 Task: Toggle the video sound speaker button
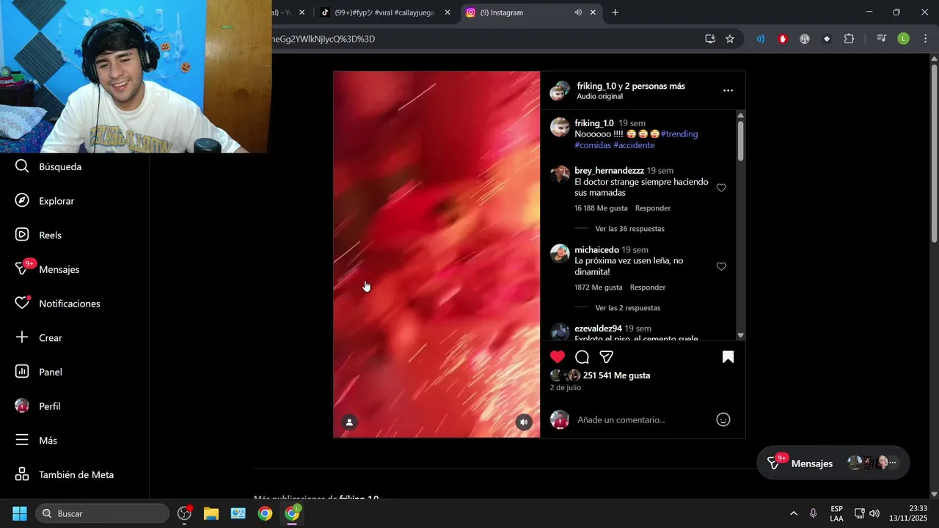[x=523, y=422]
